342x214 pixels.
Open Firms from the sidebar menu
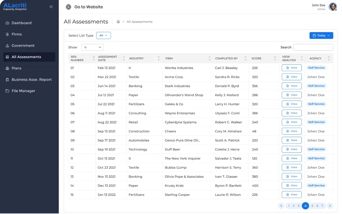point(17,34)
